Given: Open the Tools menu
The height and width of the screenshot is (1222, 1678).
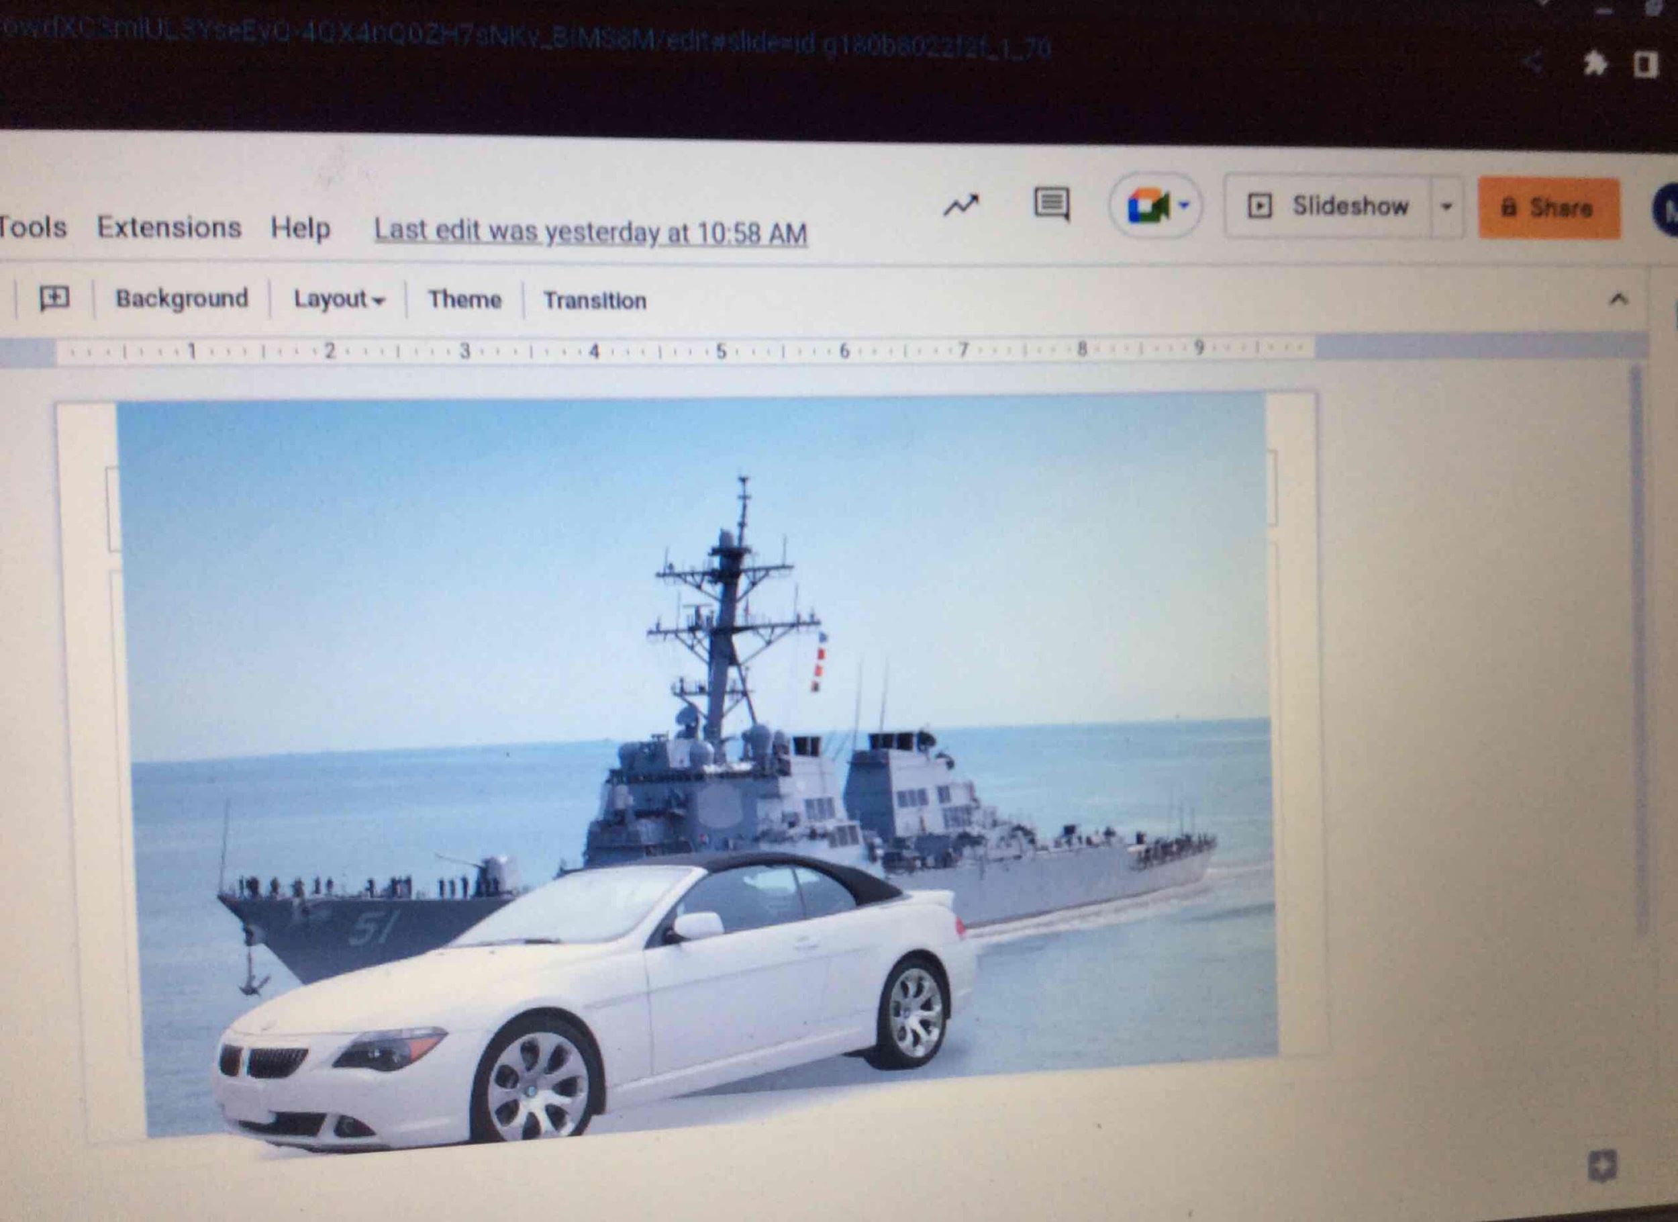Looking at the screenshot, I should (32, 226).
